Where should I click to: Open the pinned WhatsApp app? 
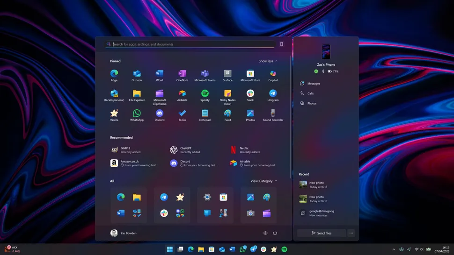(137, 113)
